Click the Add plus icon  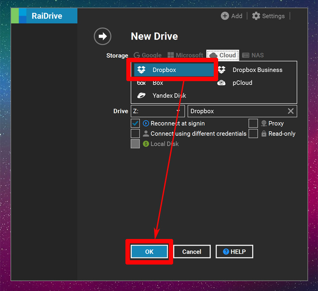225,16
